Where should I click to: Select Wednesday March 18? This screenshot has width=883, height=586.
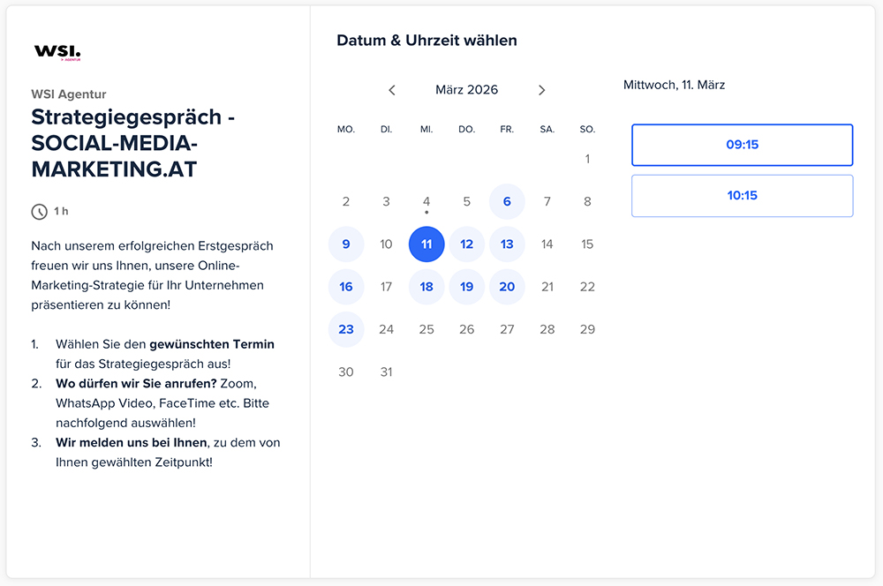426,287
